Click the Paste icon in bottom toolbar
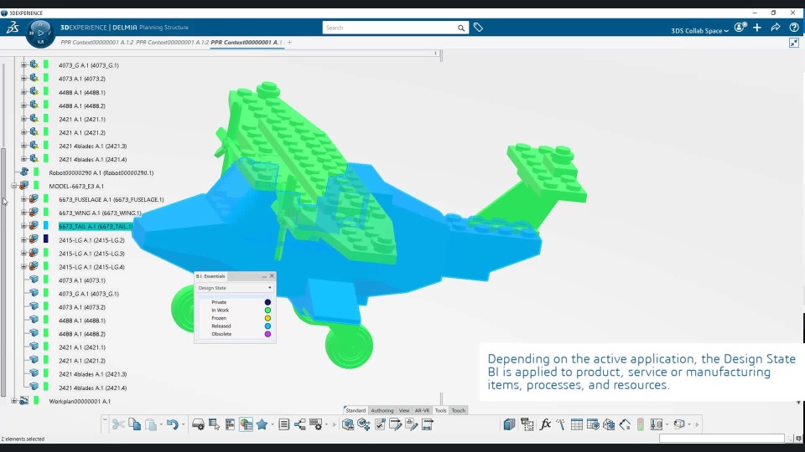This screenshot has width=805, height=452. tap(151, 424)
